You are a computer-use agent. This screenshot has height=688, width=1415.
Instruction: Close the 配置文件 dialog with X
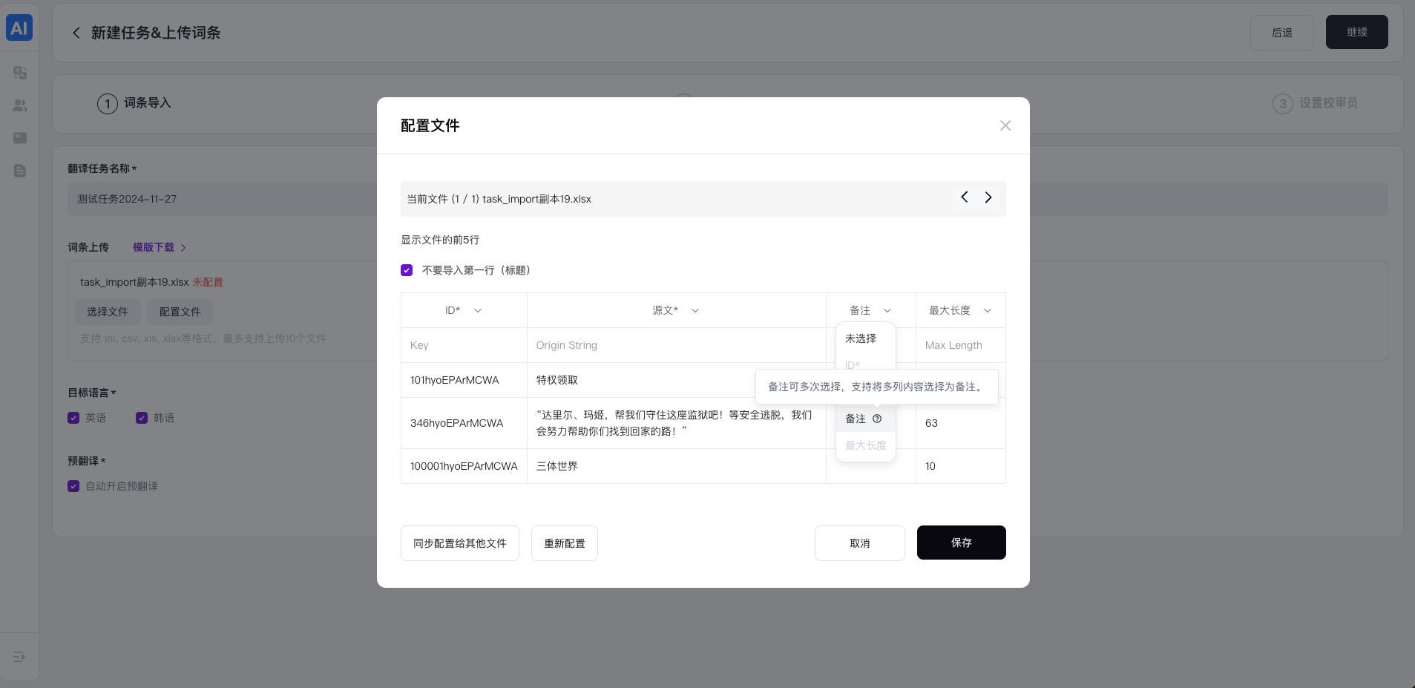pyautogui.click(x=1005, y=125)
